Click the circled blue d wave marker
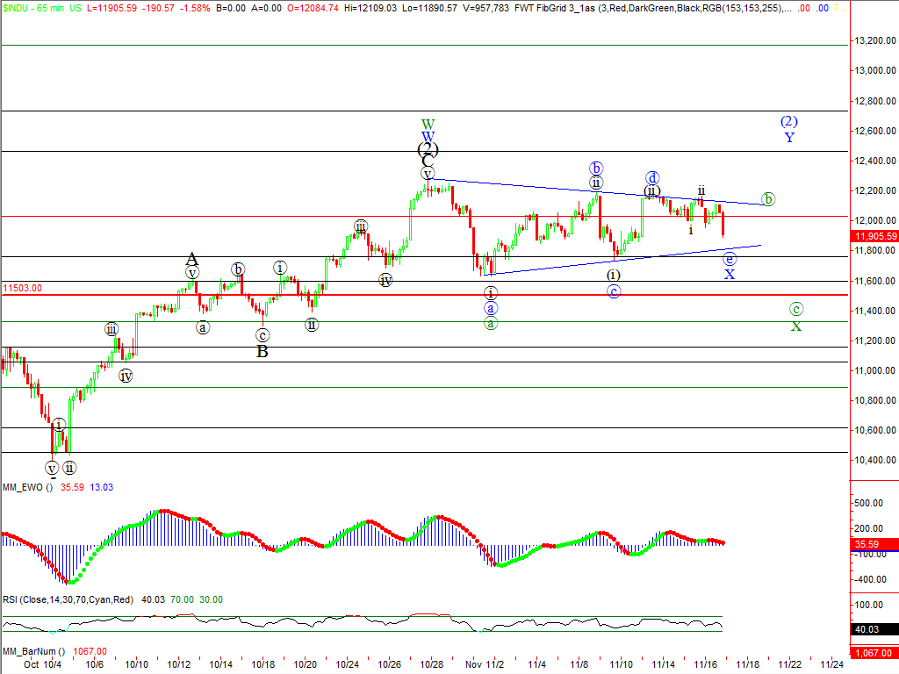This screenshot has height=674, width=899. click(x=652, y=177)
